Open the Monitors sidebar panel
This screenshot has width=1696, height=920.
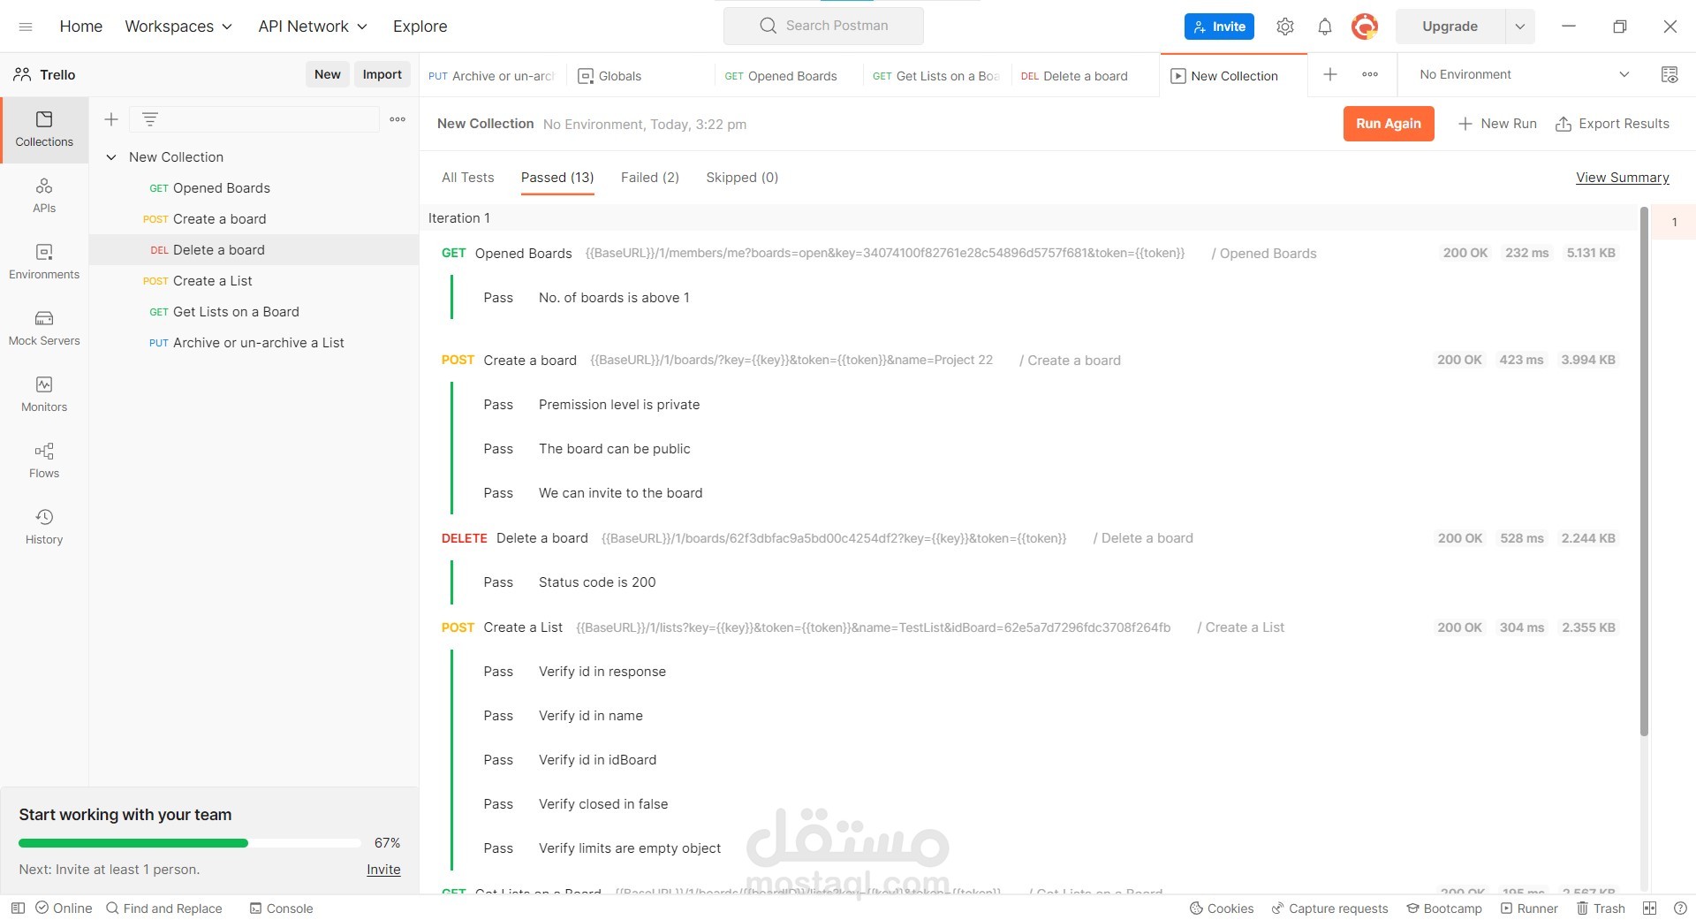44,394
